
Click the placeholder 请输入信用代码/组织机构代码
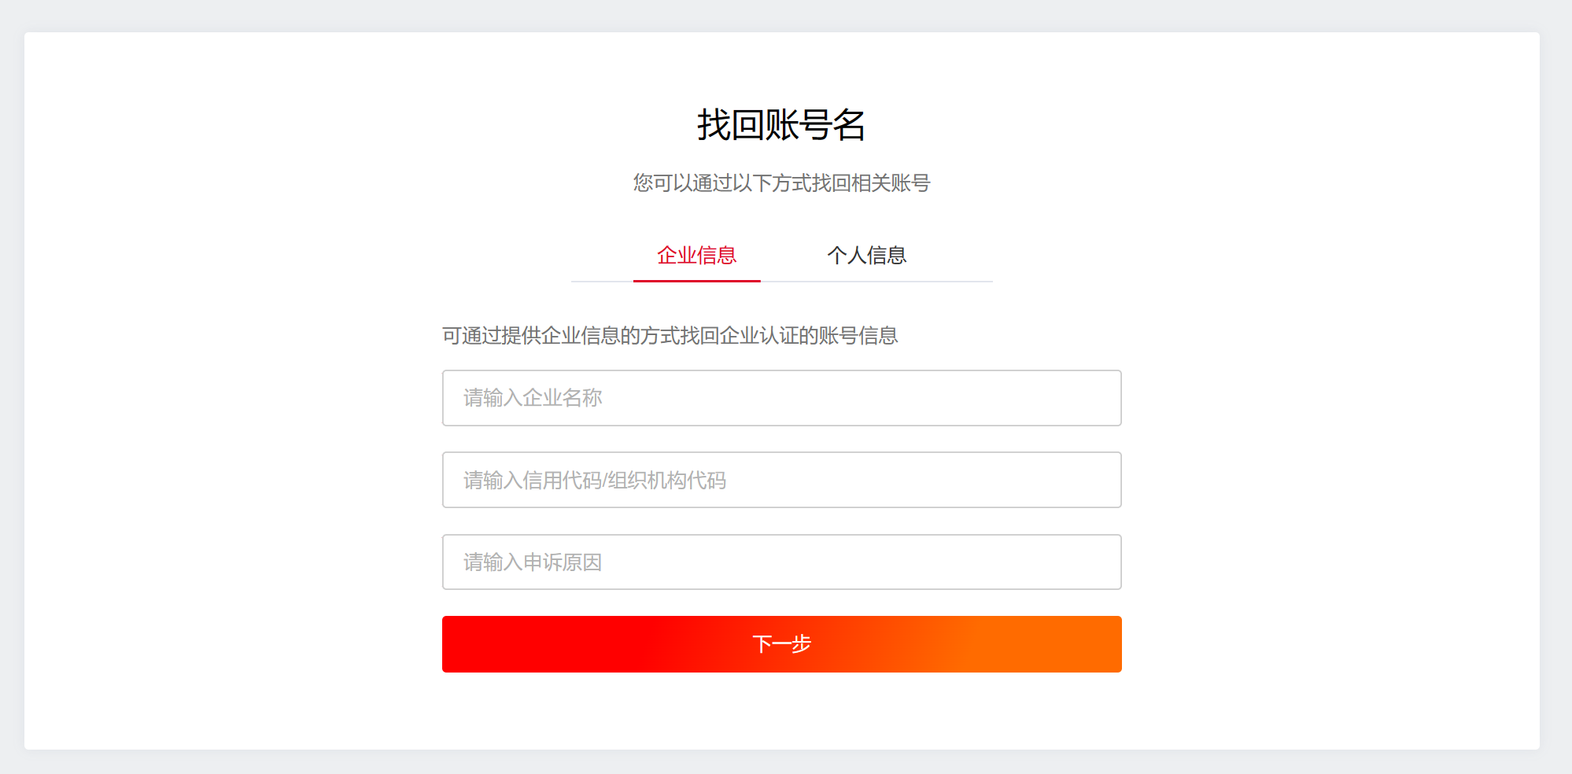594,480
